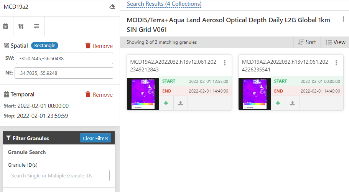Click Temporal Start value 2022-02-01 00:00:00
349x192 pixels.
coord(43,106)
